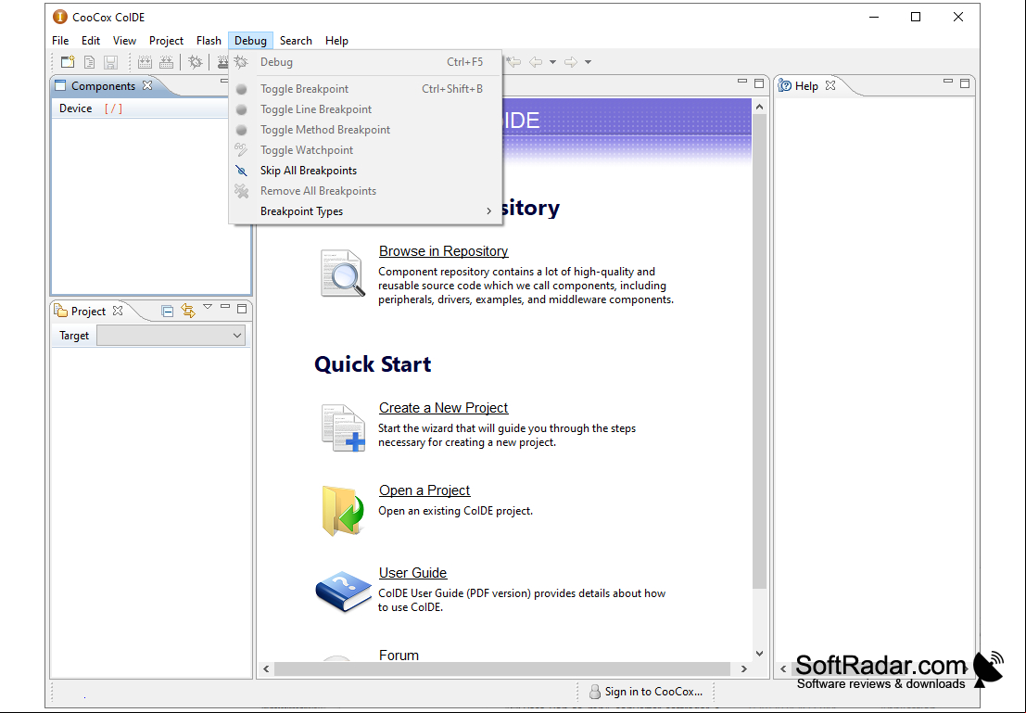Close the Components panel tab
The width and height of the screenshot is (1026, 713).
[147, 86]
